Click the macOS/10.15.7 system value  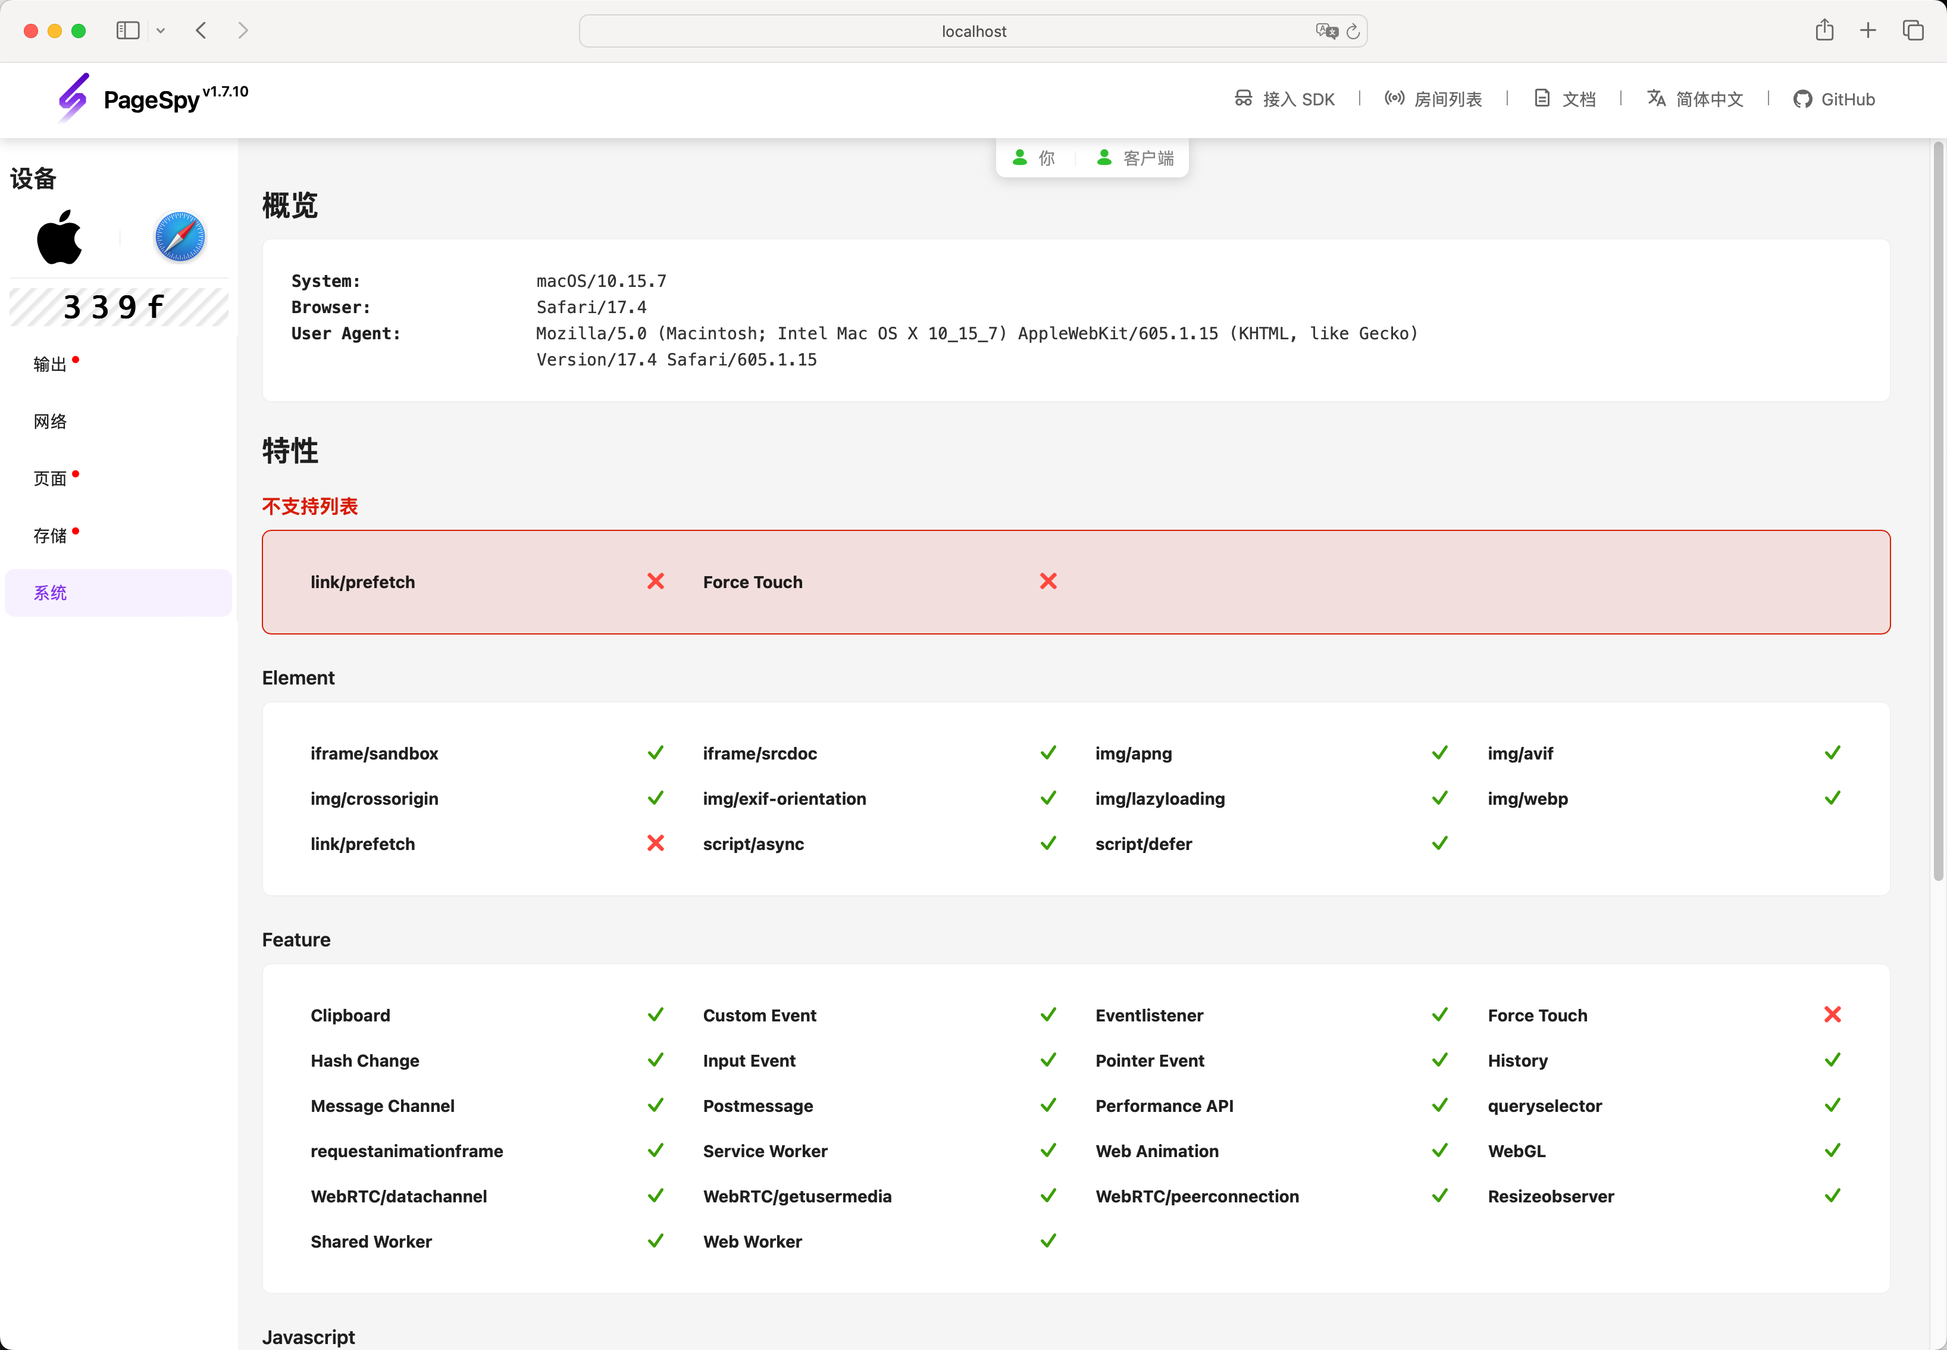click(601, 281)
